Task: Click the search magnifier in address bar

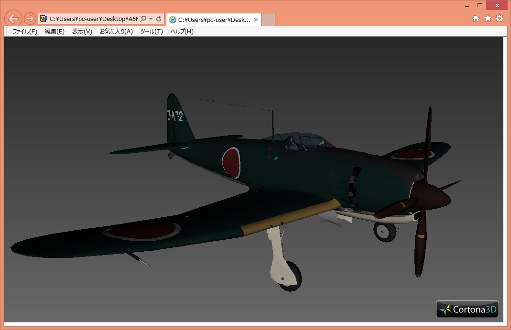Action: (143, 19)
